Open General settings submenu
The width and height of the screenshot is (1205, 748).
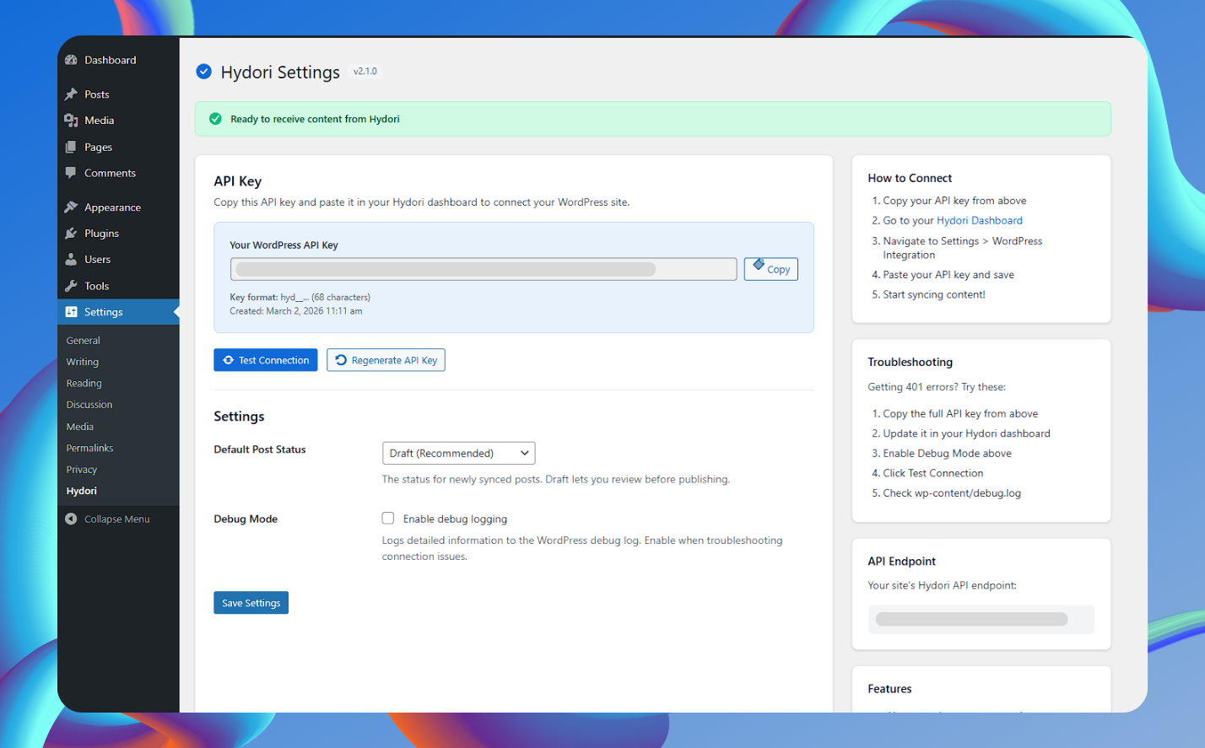[x=84, y=341]
